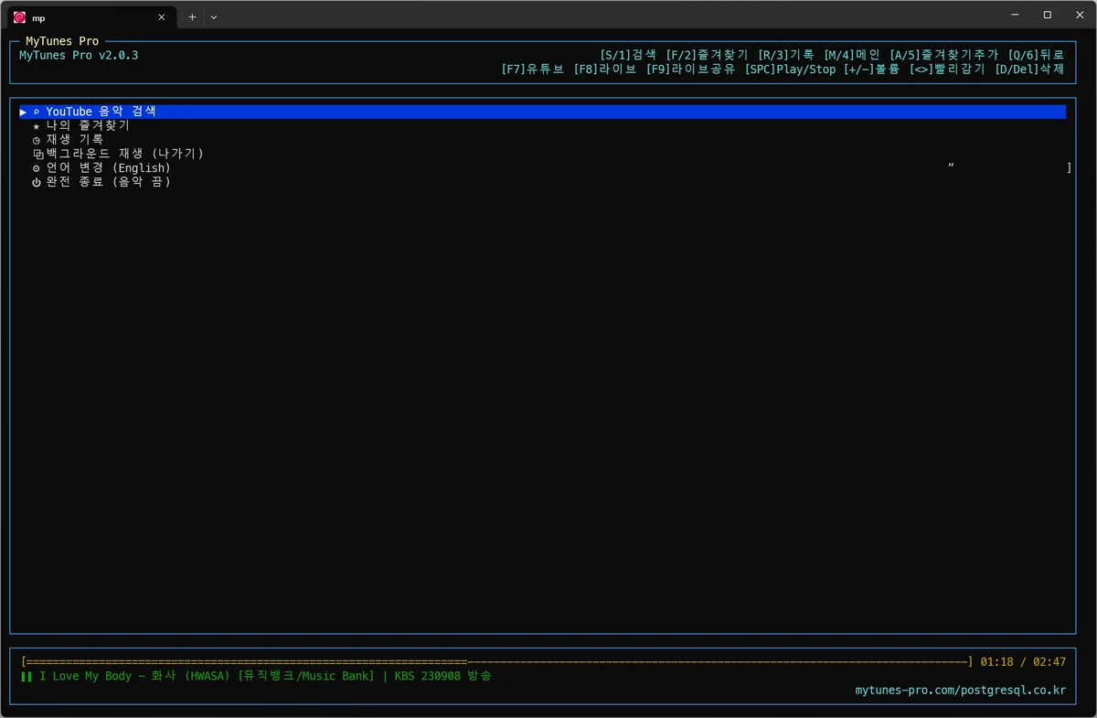Click the [F8]라이브 shortcut hint
The width and height of the screenshot is (1097, 718).
click(605, 70)
